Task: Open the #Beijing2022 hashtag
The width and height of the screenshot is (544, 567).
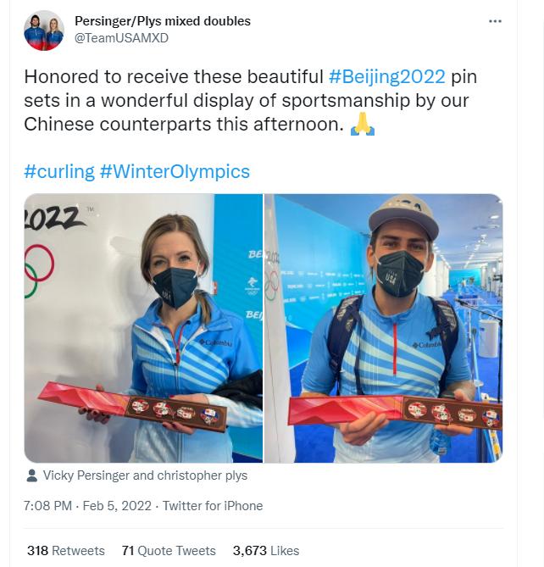Action: click(386, 76)
